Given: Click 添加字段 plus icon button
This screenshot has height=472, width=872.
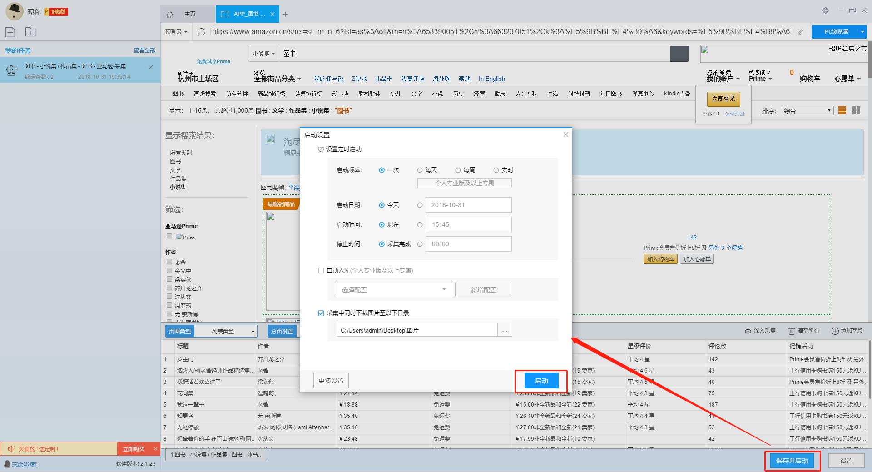Looking at the screenshot, I should pyautogui.click(x=847, y=331).
